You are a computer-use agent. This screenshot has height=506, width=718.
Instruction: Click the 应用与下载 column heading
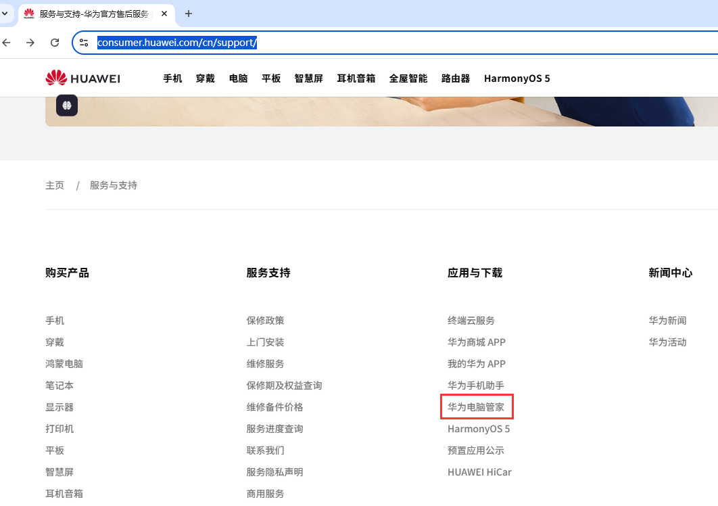pos(475,273)
